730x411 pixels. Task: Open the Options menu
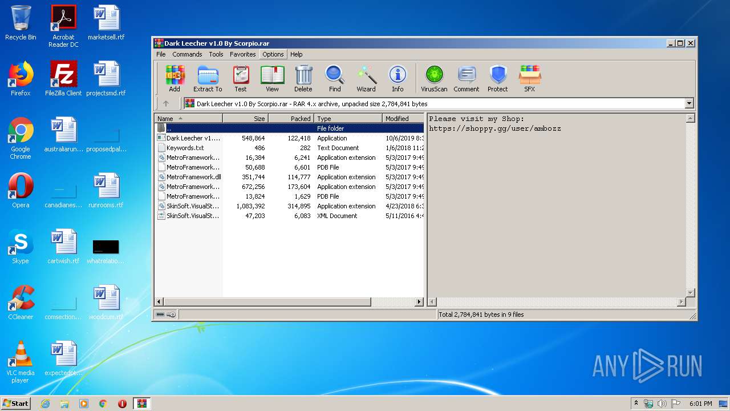click(x=273, y=54)
